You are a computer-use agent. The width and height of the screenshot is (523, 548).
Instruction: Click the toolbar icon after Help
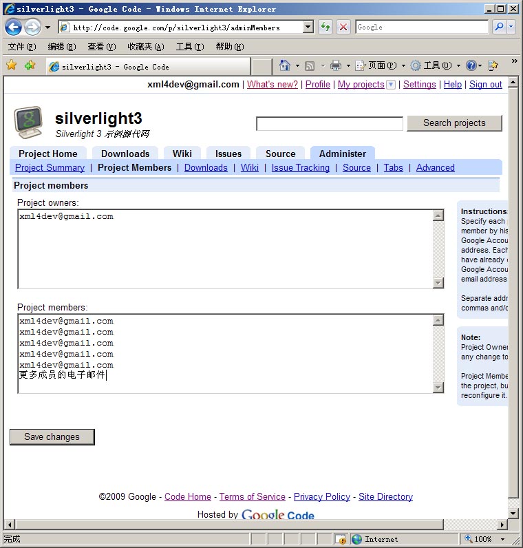(x=493, y=65)
